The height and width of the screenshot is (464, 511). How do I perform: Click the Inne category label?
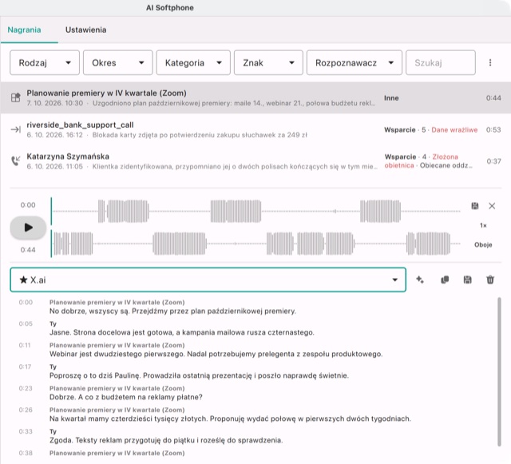391,97
